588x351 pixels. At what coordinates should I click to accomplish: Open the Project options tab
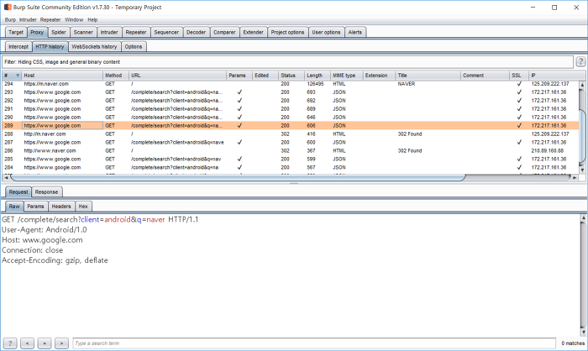287,32
